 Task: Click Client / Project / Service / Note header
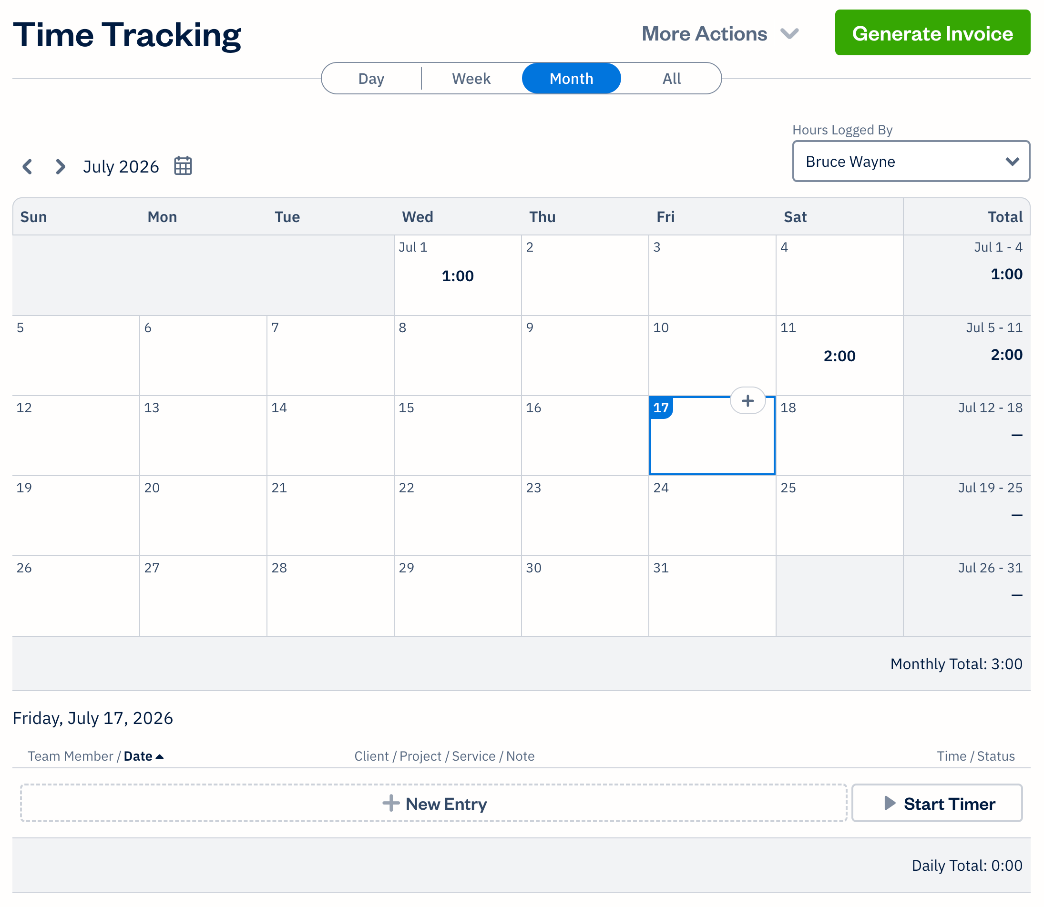[444, 756]
